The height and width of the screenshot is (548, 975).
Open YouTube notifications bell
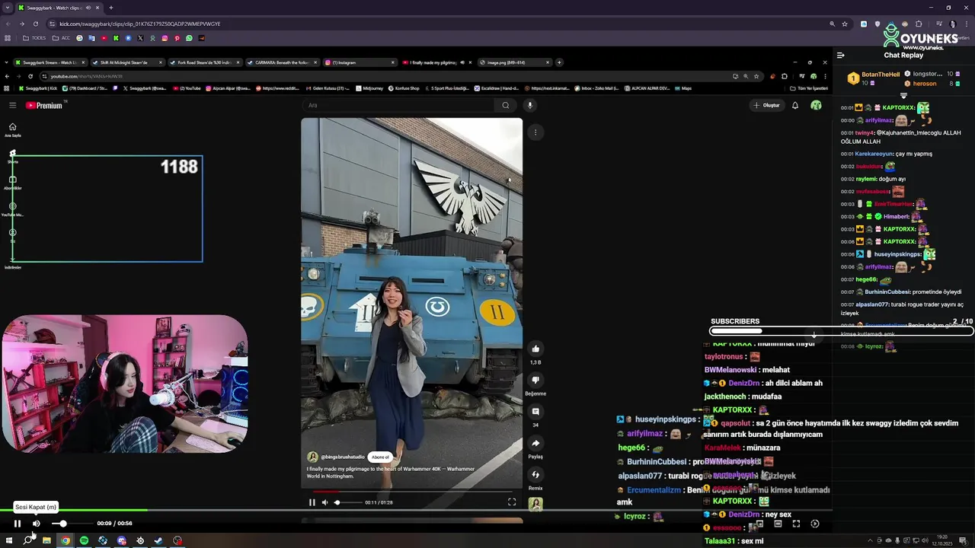click(x=795, y=105)
